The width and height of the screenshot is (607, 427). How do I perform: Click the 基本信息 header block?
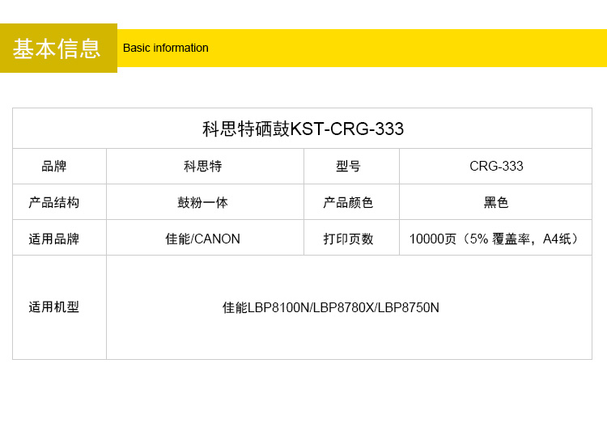coord(58,49)
